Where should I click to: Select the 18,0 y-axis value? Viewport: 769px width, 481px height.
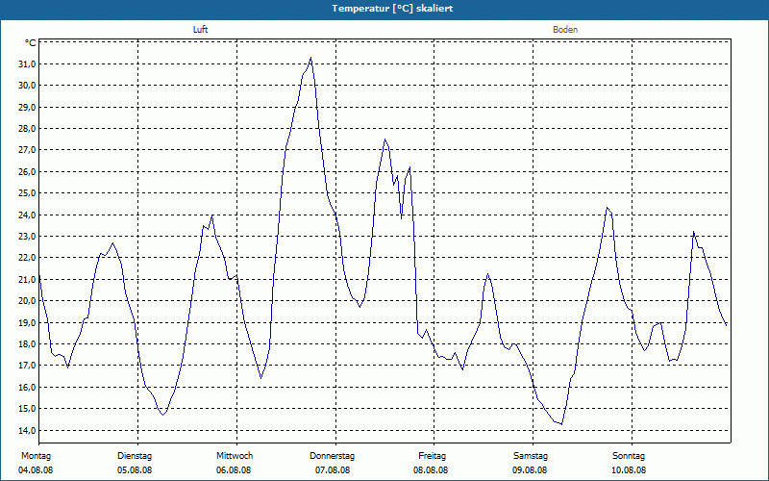point(27,344)
